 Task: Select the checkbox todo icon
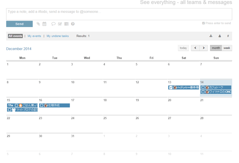tap(60, 24)
